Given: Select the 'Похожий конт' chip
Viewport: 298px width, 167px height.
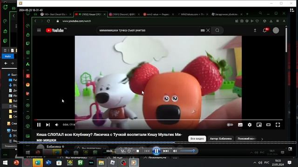Looking at the screenshot, I should coord(247,139).
